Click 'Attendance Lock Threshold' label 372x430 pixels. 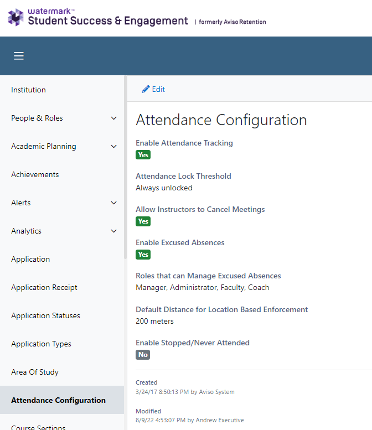click(x=184, y=177)
